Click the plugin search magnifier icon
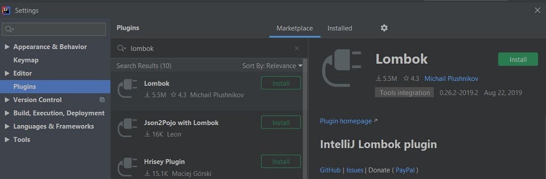The image size is (546, 179). coord(121,48)
